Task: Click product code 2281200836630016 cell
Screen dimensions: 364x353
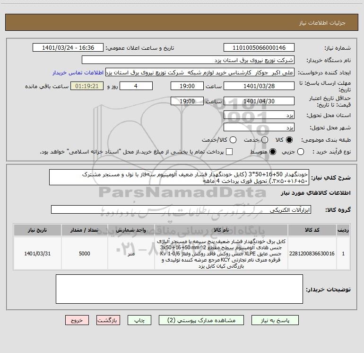Action: [312, 253]
